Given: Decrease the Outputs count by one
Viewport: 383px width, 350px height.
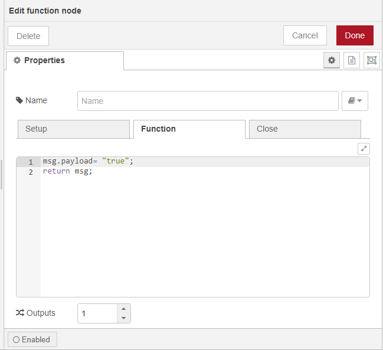Looking at the screenshot, I should (x=123, y=318).
